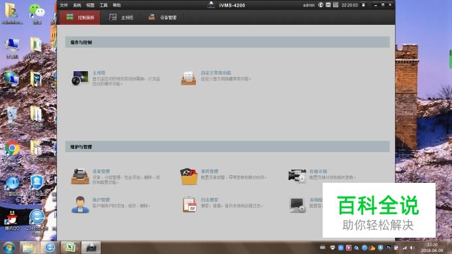Open the 事件管理 folder icon
Viewport: 452px width, 254px height.
pos(189,176)
